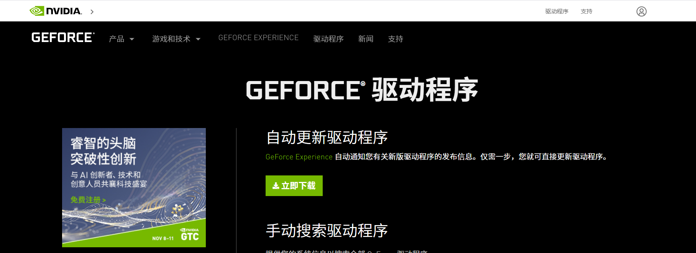Select 支持 in the black nav bar

[x=396, y=39]
